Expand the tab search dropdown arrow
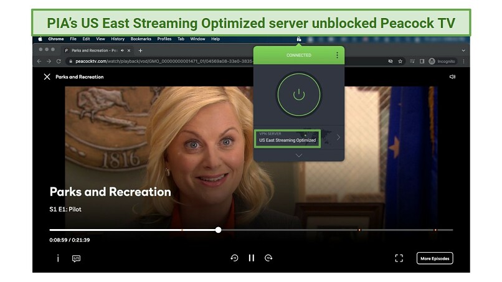The height and width of the screenshot is (282, 502). point(463,50)
